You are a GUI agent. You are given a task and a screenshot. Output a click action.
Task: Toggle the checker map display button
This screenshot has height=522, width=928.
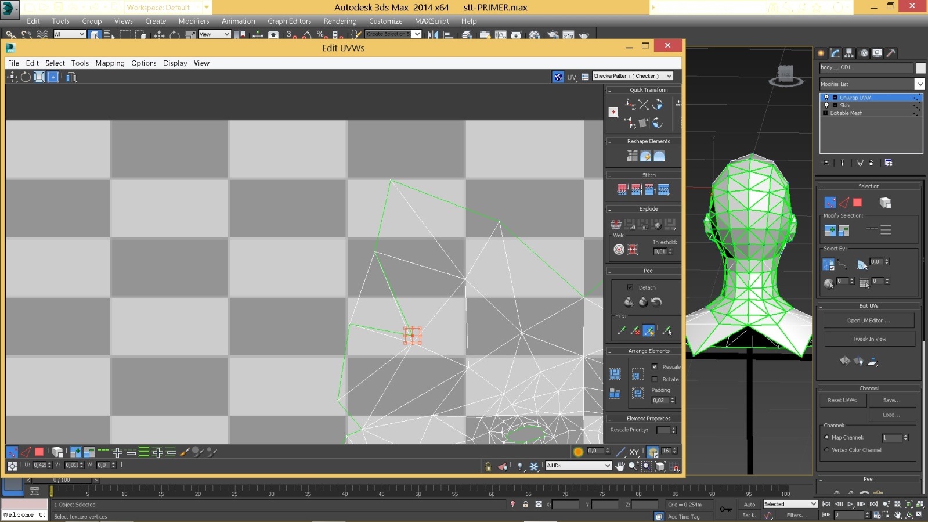(558, 77)
